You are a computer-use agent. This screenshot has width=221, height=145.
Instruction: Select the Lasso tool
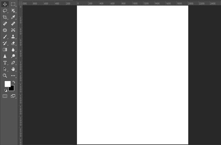click(5, 11)
